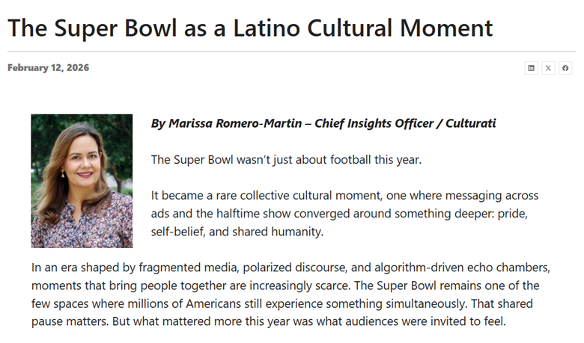This screenshot has width=584, height=343.
Task: Click Marissa Romero-Martin's author photo
Action: [x=82, y=181]
